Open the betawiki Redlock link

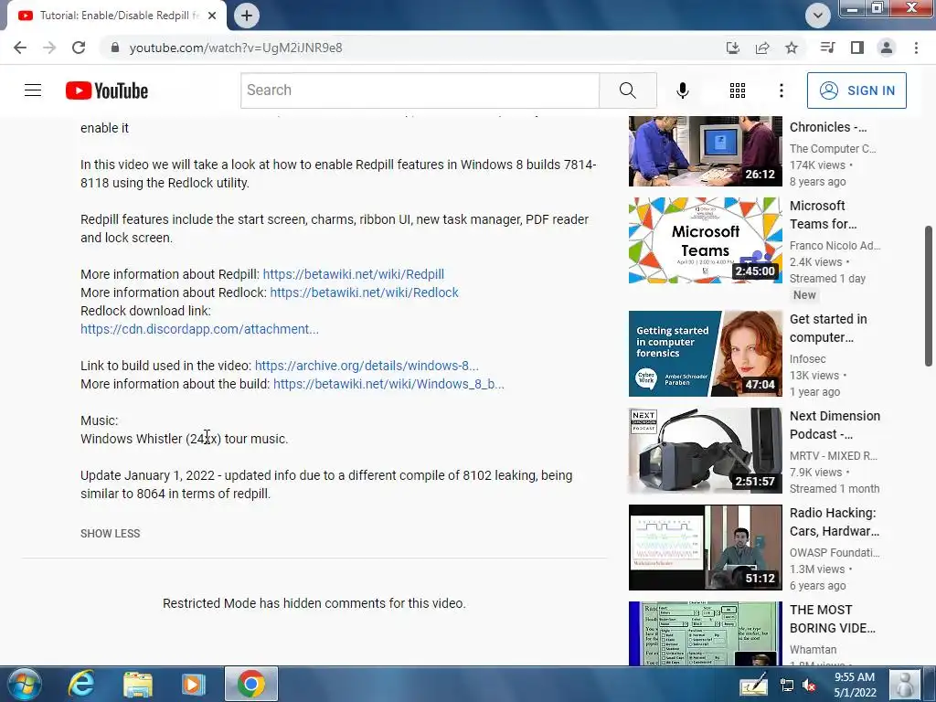pyautogui.click(x=364, y=292)
